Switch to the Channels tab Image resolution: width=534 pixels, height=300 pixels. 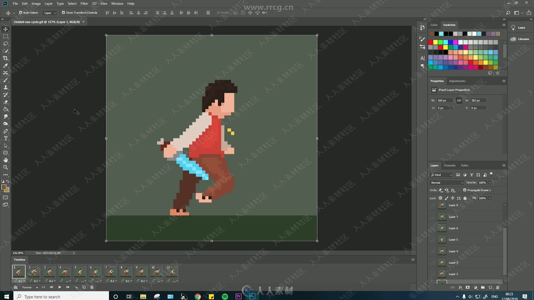pos(449,165)
